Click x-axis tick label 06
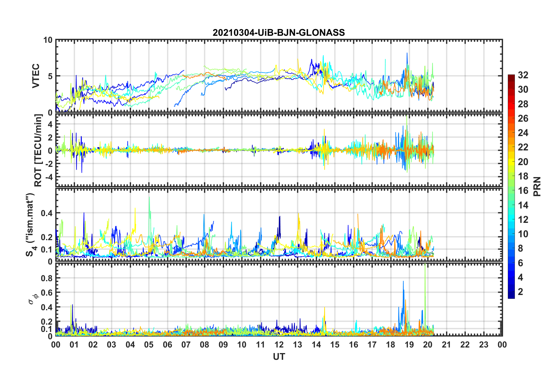 tap(167, 345)
